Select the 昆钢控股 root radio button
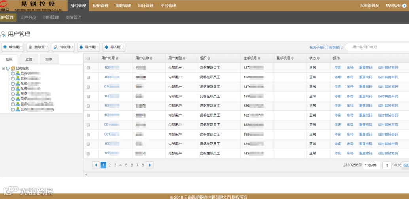 pyautogui.click(x=8, y=68)
